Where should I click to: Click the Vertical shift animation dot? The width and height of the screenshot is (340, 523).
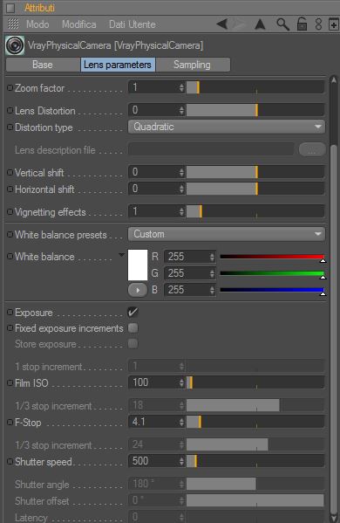click(10, 173)
